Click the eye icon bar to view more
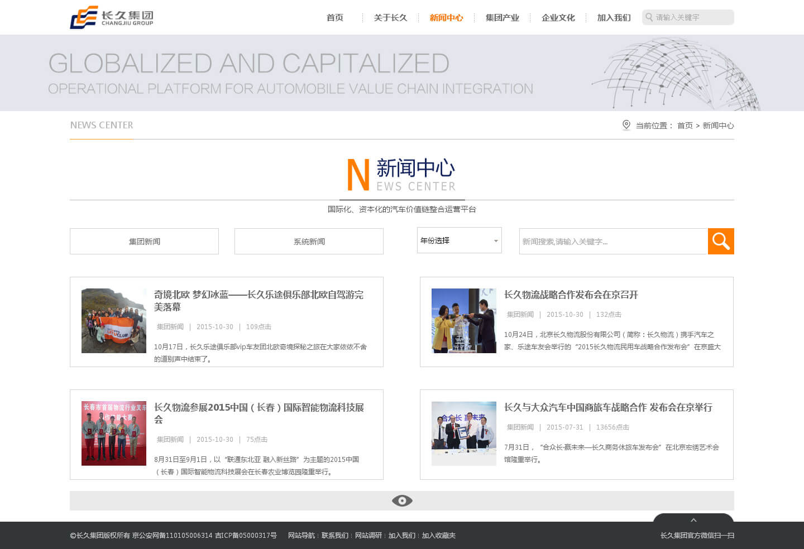This screenshot has height=549, width=804. pos(402,501)
